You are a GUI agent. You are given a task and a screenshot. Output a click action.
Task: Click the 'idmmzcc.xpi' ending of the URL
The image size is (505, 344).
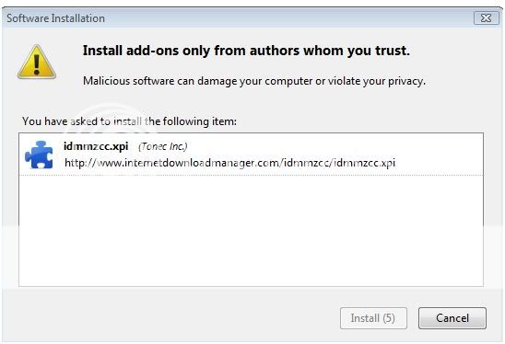coord(365,163)
